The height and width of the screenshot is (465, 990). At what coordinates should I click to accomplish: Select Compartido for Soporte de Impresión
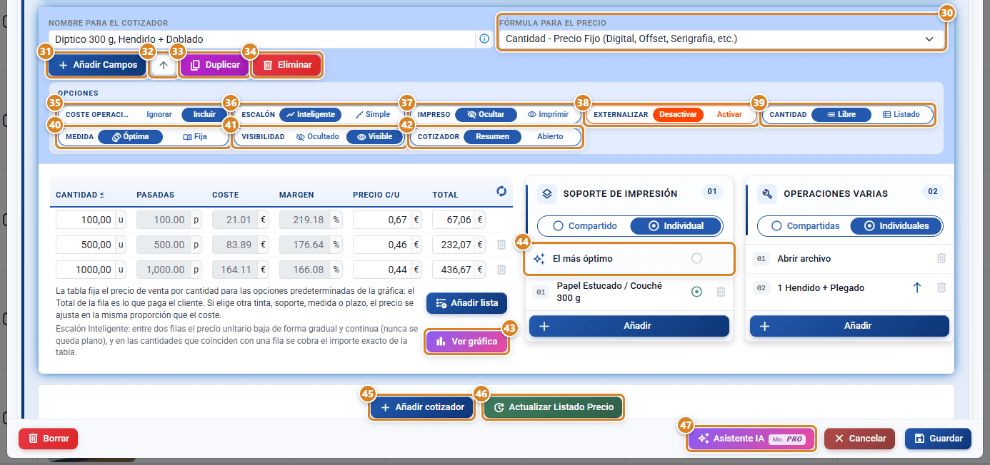[x=584, y=225]
